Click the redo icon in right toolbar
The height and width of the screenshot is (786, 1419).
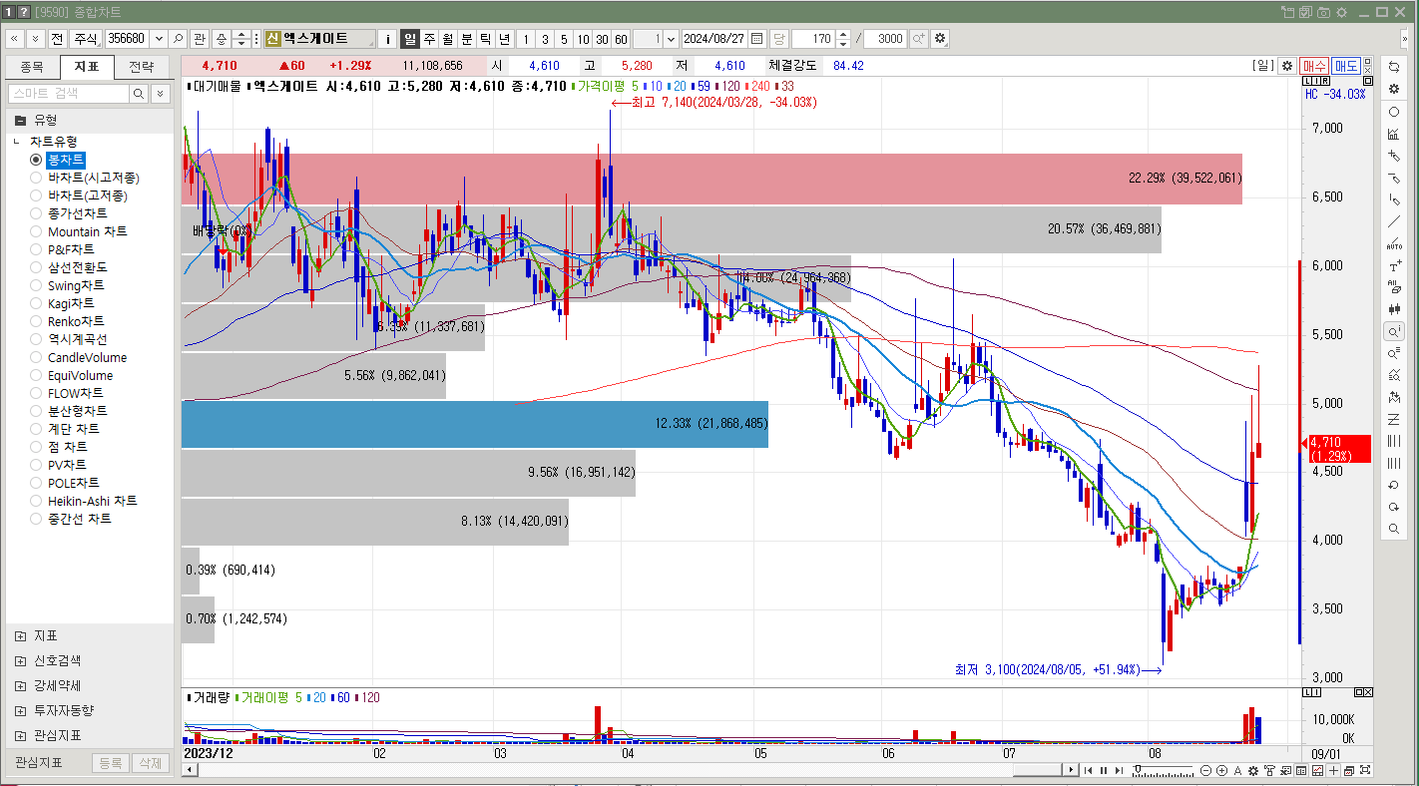click(x=1394, y=507)
